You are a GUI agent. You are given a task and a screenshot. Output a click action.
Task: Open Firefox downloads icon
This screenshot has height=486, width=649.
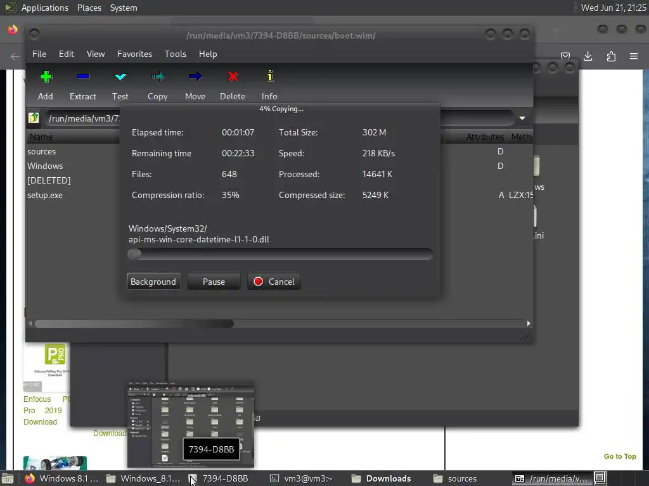[588, 56]
